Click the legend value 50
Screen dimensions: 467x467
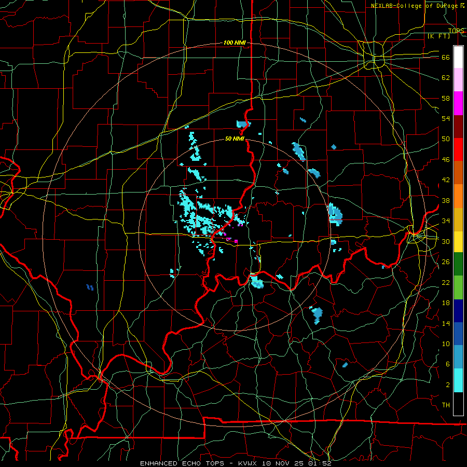446,139
